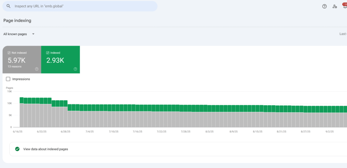
Task: Open View data about indexed pages
Action: [178, 149]
